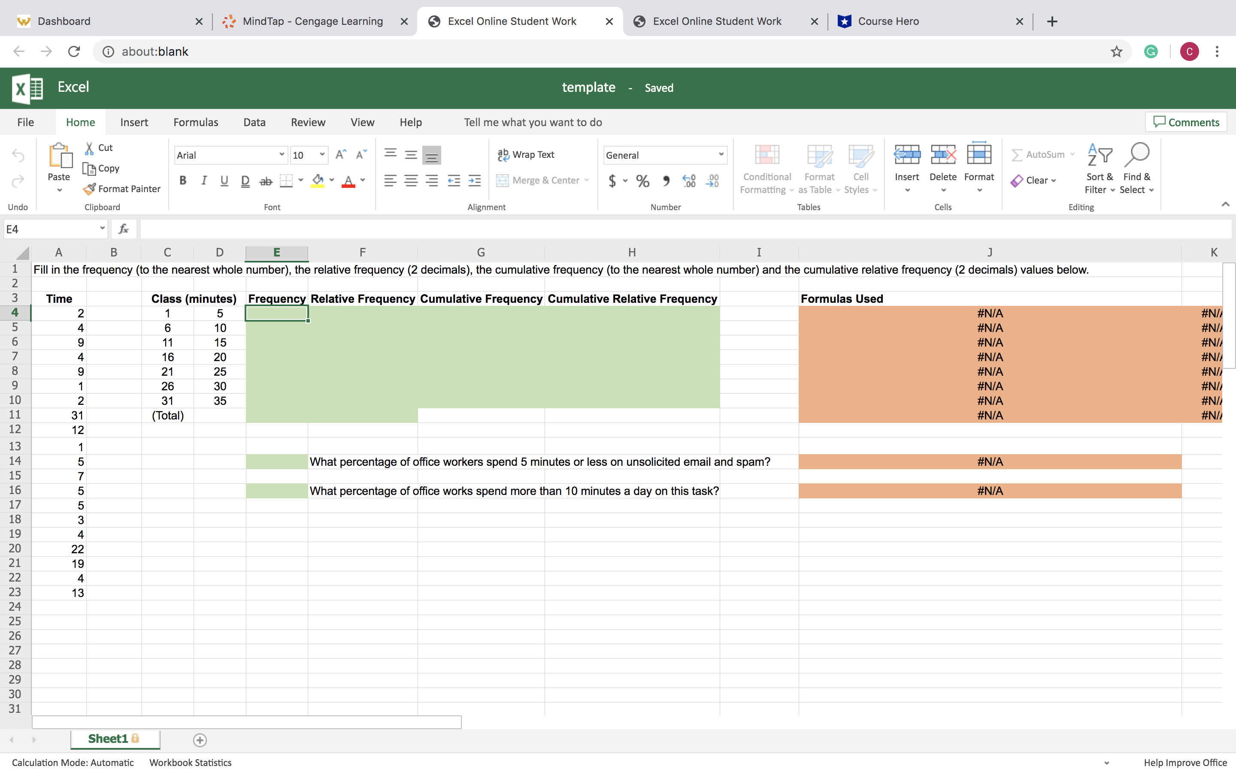Apply comma style number format
The height and width of the screenshot is (772, 1236).
tap(666, 181)
